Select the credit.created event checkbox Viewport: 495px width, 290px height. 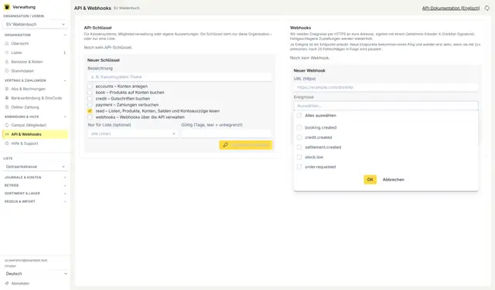(x=299, y=137)
